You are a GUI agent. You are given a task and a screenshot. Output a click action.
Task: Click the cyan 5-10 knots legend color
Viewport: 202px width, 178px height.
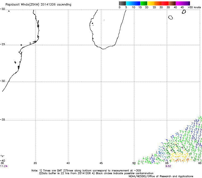tap(129, 3)
